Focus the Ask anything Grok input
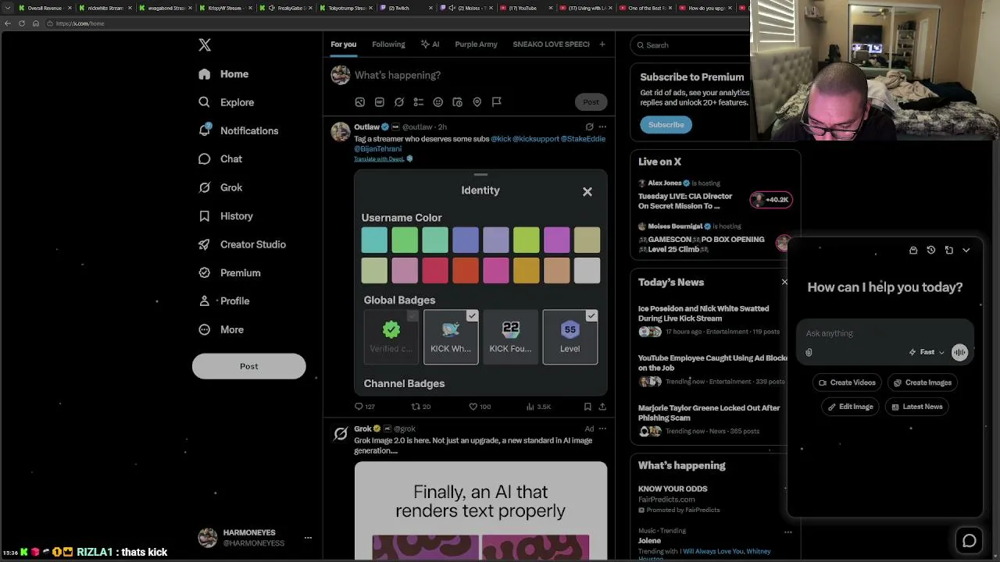The height and width of the screenshot is (562, 1000). click(x=884, y=334)
